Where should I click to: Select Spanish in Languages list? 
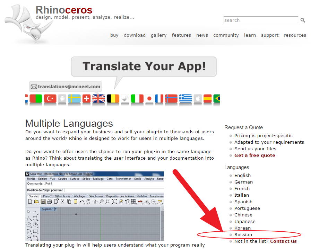(243, 202)
